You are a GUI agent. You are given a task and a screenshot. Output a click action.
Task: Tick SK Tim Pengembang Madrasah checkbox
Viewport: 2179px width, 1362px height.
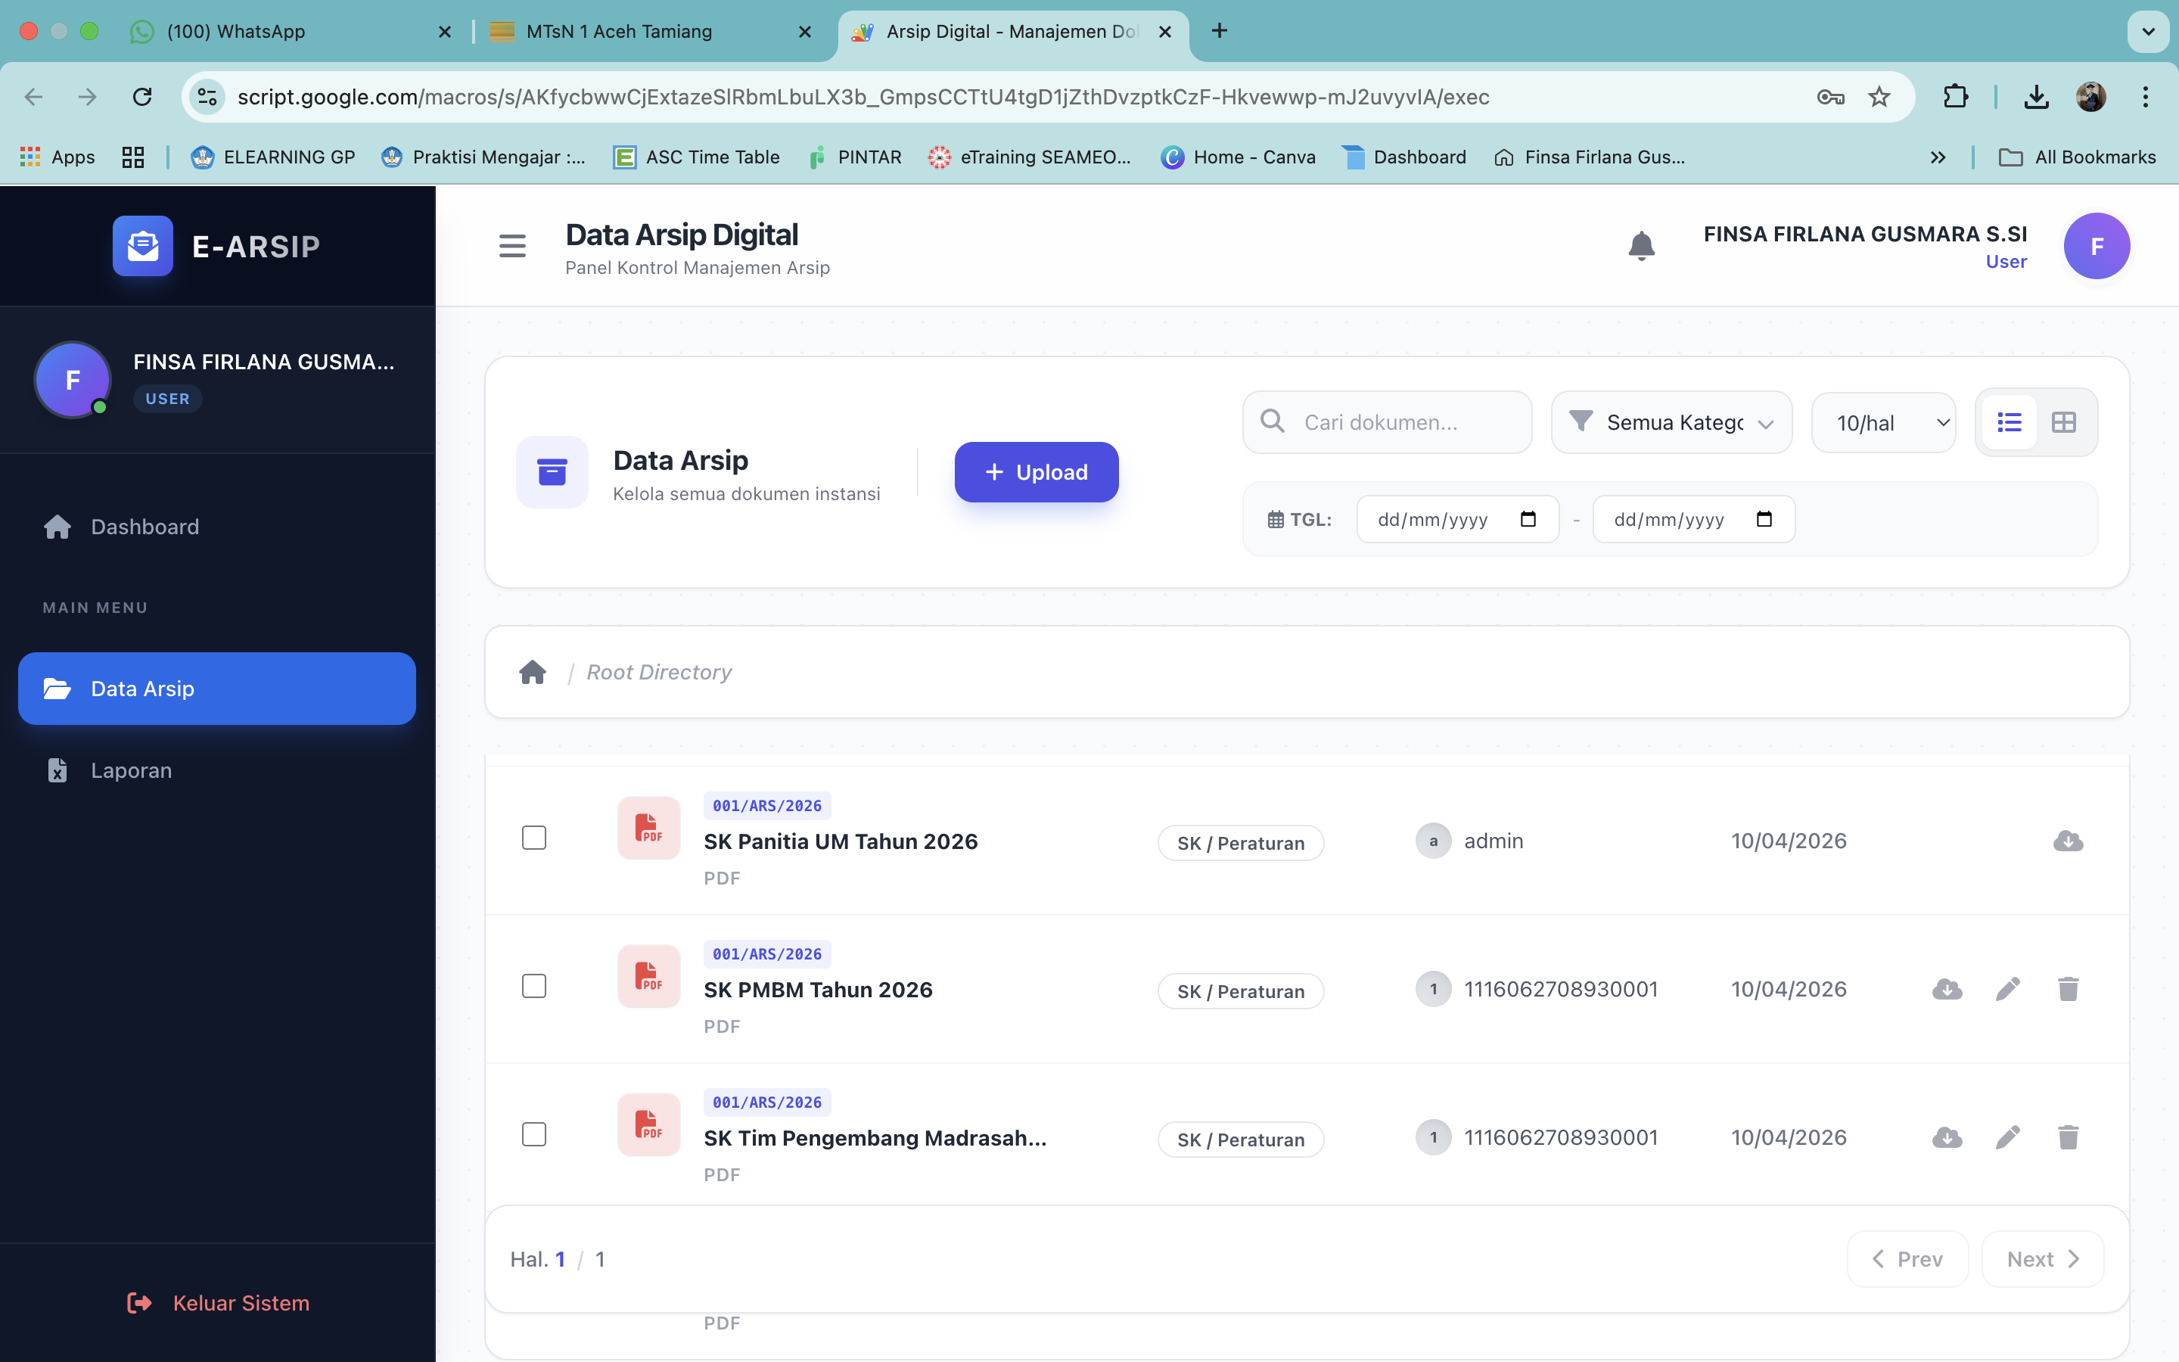pos(534,1134)
